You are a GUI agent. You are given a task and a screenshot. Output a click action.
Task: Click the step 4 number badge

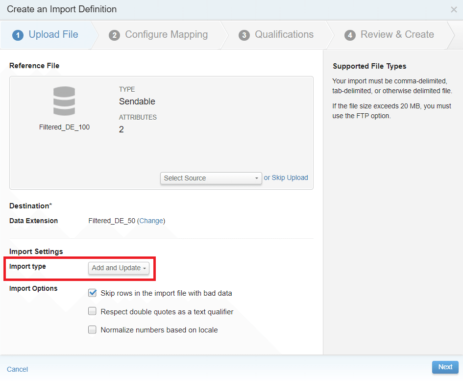click(x=350, y=35)
